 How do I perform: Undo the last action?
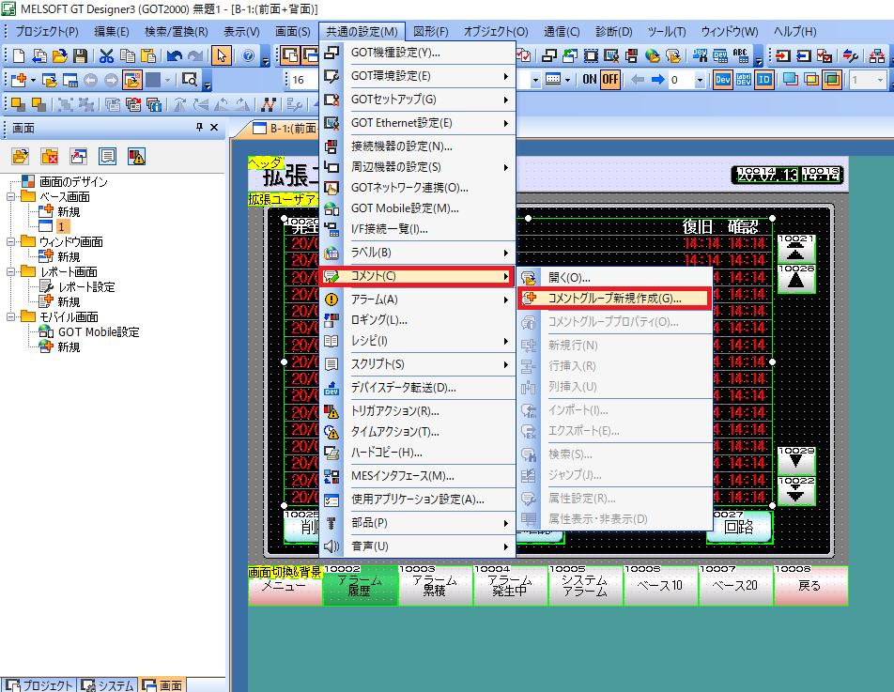point(175,55)
